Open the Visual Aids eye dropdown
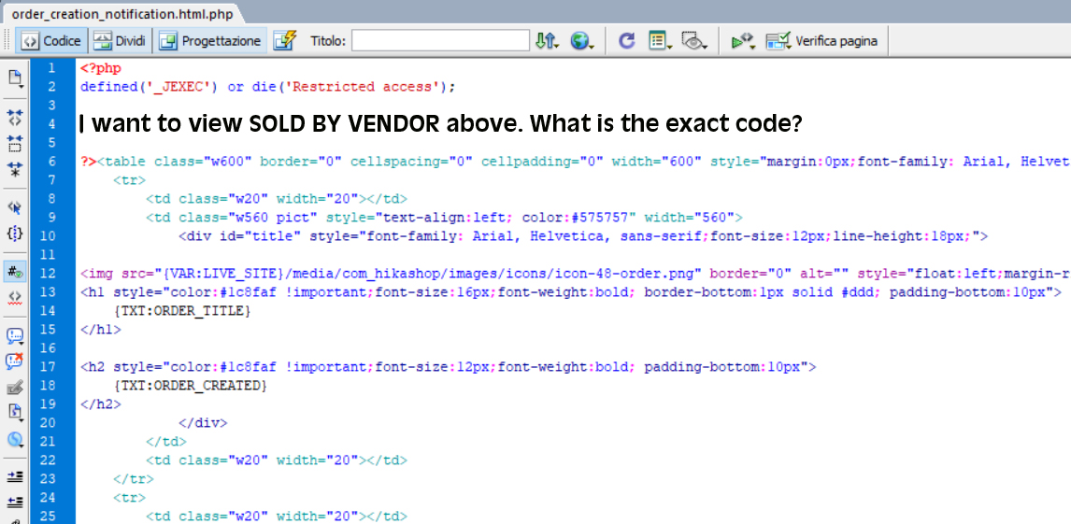 [x=694, y=41]
